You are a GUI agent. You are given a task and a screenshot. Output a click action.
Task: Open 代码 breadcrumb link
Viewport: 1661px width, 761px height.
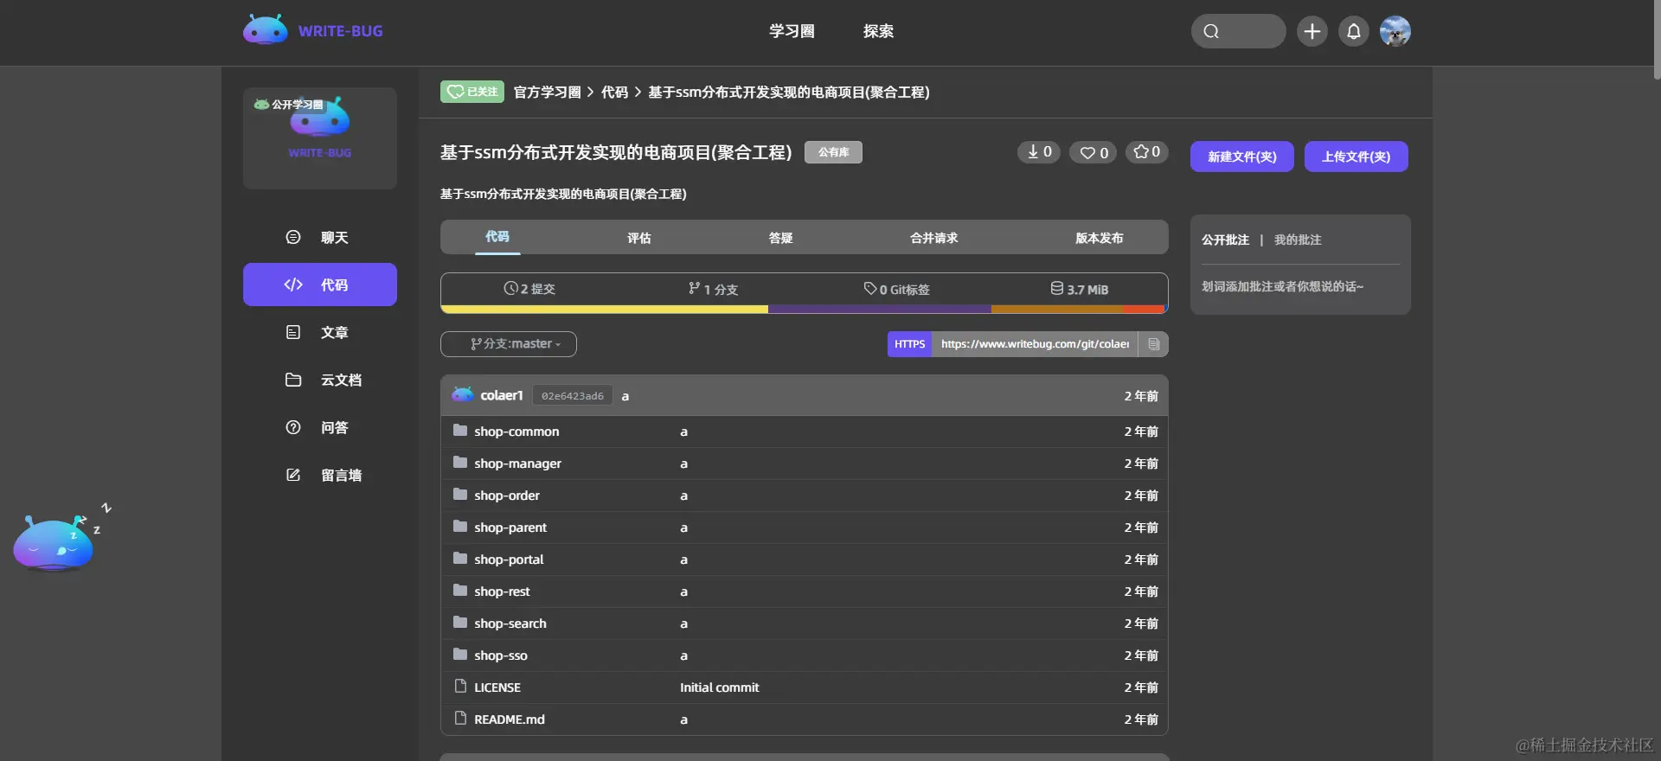pos(614,92)
